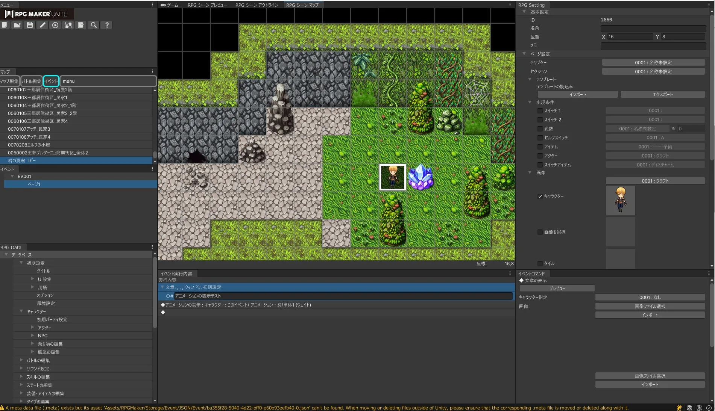
Task: Open the pencil edit tool
Action: [x=43, y=25]
